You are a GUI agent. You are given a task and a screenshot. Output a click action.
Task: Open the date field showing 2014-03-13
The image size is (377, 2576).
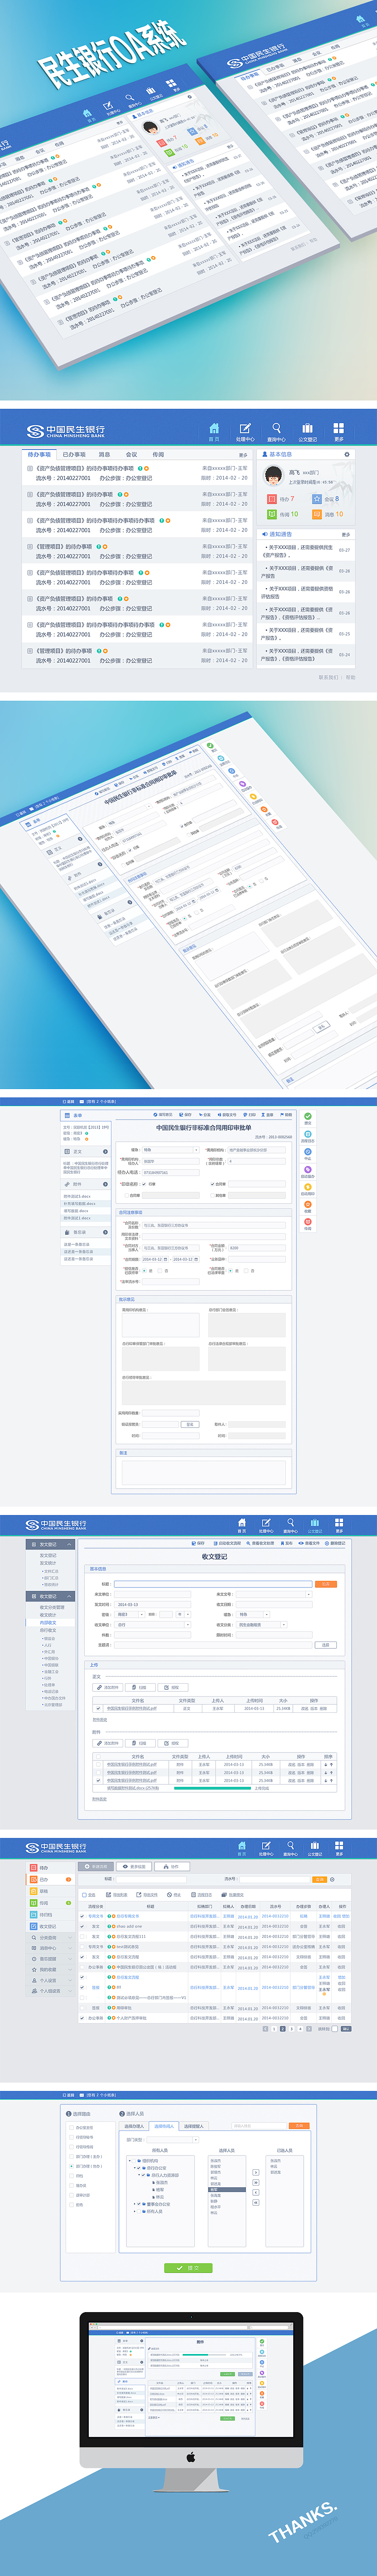(x=152, y=1604)
